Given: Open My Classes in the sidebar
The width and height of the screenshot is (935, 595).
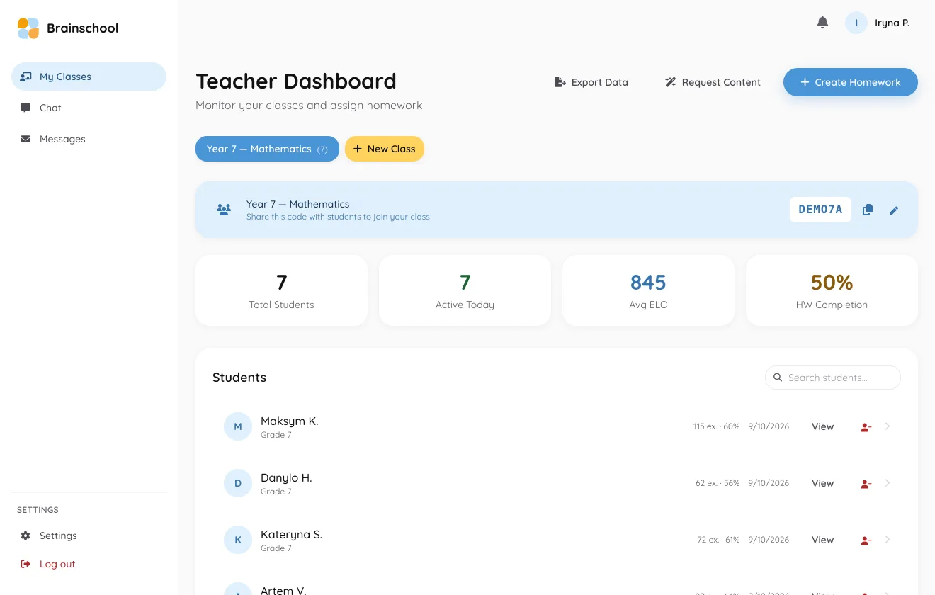Looking at the screenshot, I should [x=89, y=76].
